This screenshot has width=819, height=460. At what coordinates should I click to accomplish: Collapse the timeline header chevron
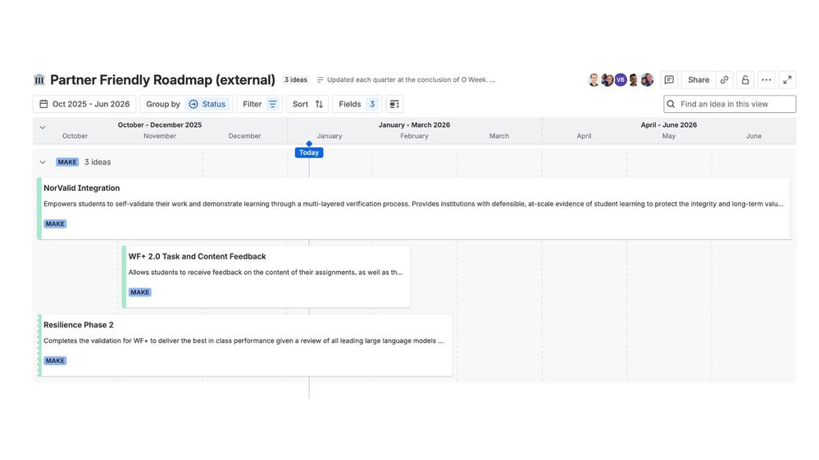[43, 127]
